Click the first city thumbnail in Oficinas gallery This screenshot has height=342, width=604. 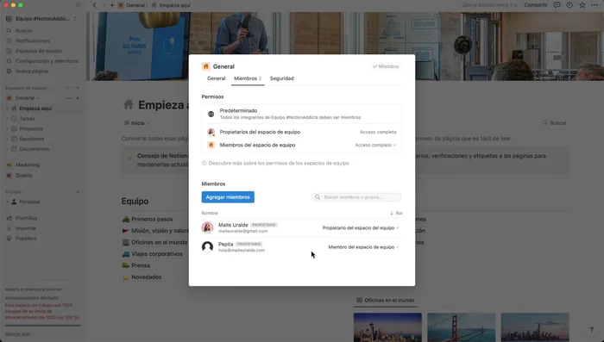387,327
